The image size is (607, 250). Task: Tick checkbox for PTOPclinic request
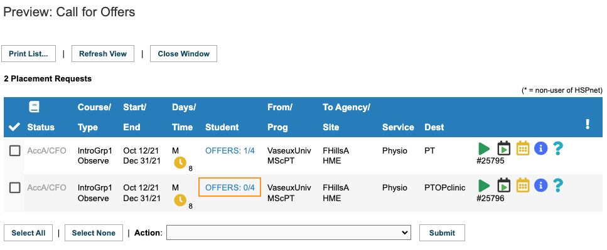(x=14, y=188)
